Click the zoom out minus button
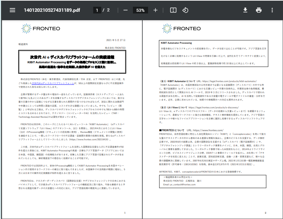Screen dimensions: 283x219 point(126,10)
